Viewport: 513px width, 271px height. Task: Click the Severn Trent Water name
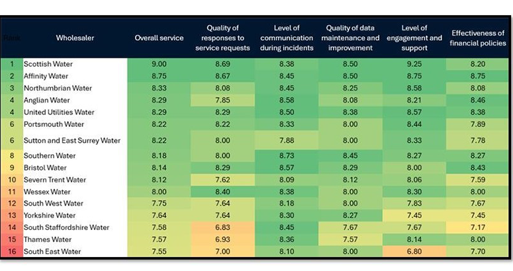55,180
